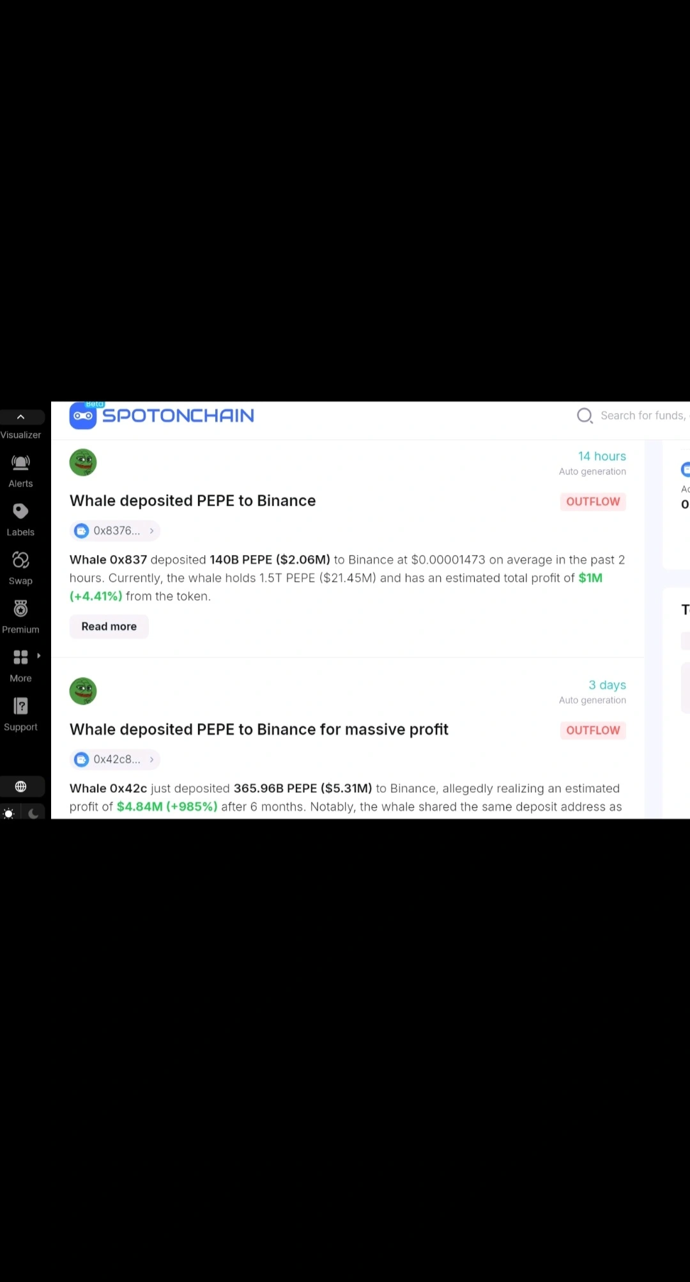Screen dimensions: 690x1282
Task: Click the 3 days timestamp
Action: [607, 685]
